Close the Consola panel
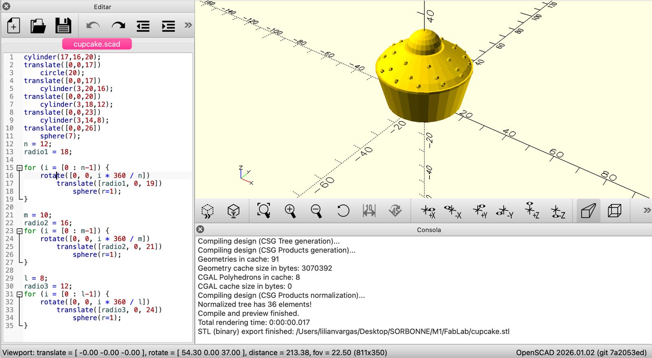The height and width of the screenshot is (358, 652). coord(200,229)
